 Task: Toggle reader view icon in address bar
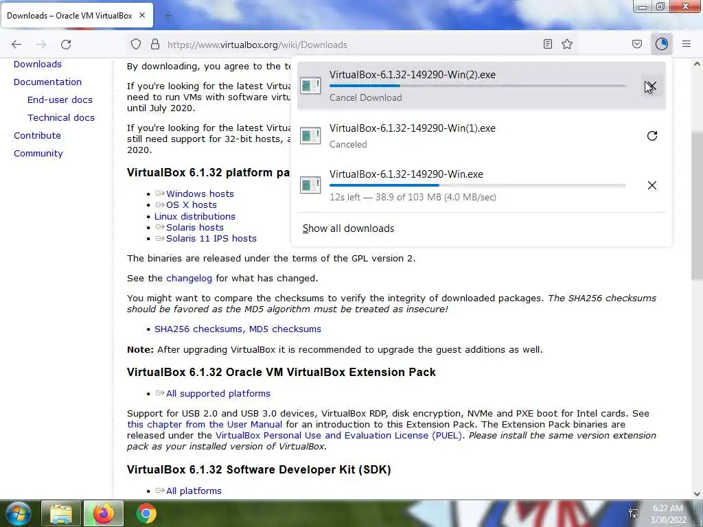point(547,45)
